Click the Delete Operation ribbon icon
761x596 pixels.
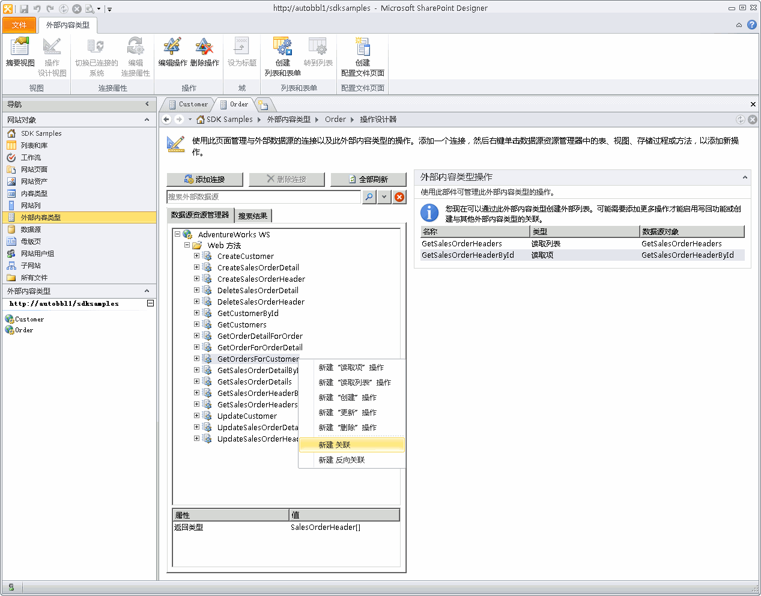(x=204, y=52)
